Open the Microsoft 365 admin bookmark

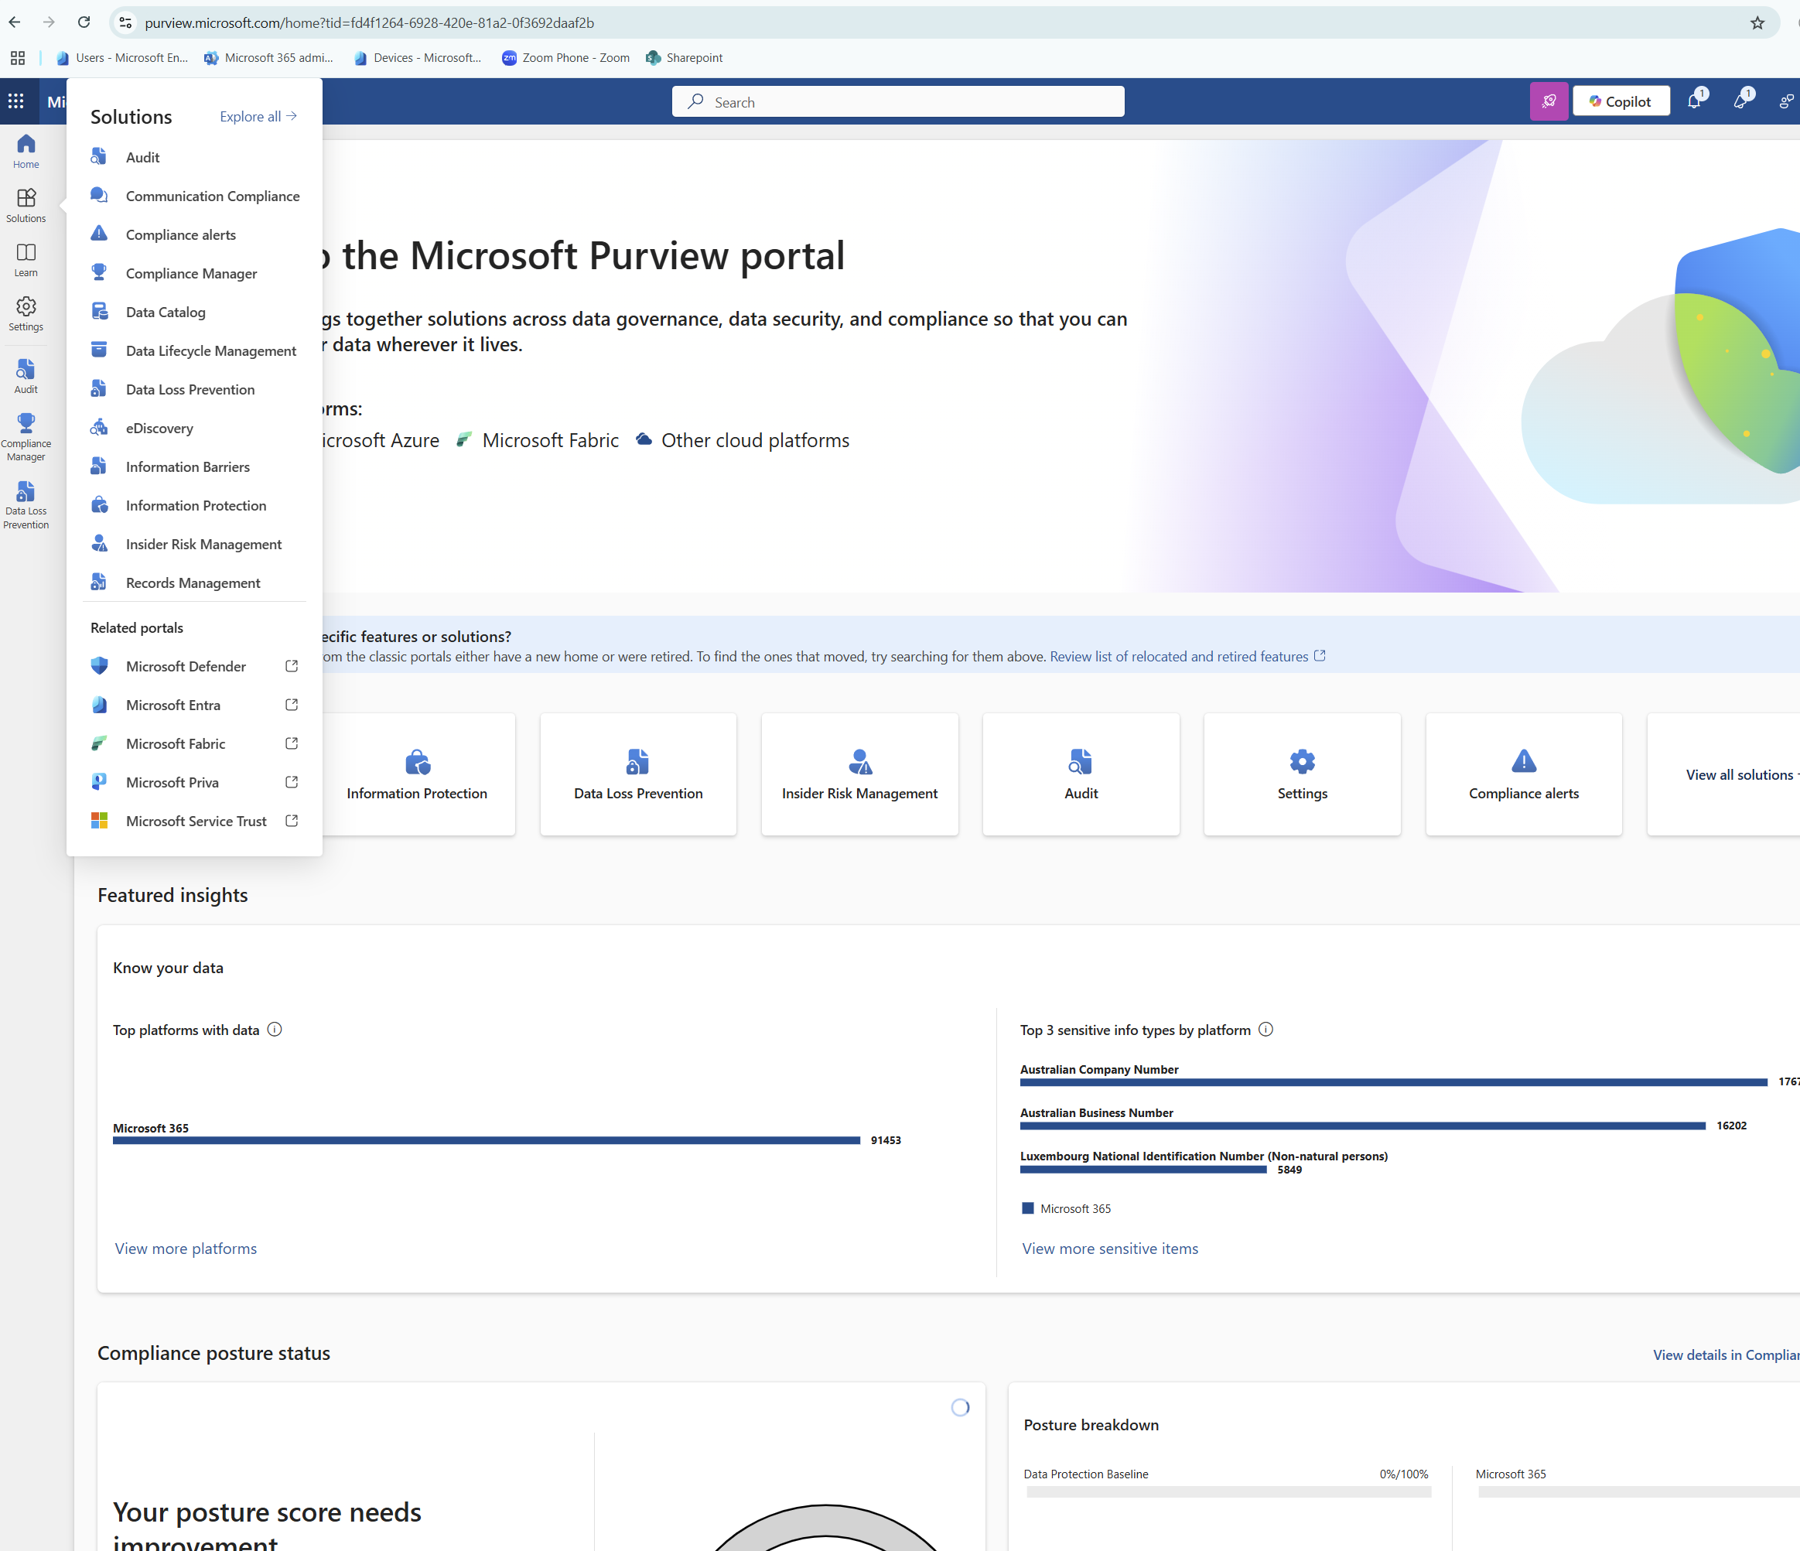(269, 58)
